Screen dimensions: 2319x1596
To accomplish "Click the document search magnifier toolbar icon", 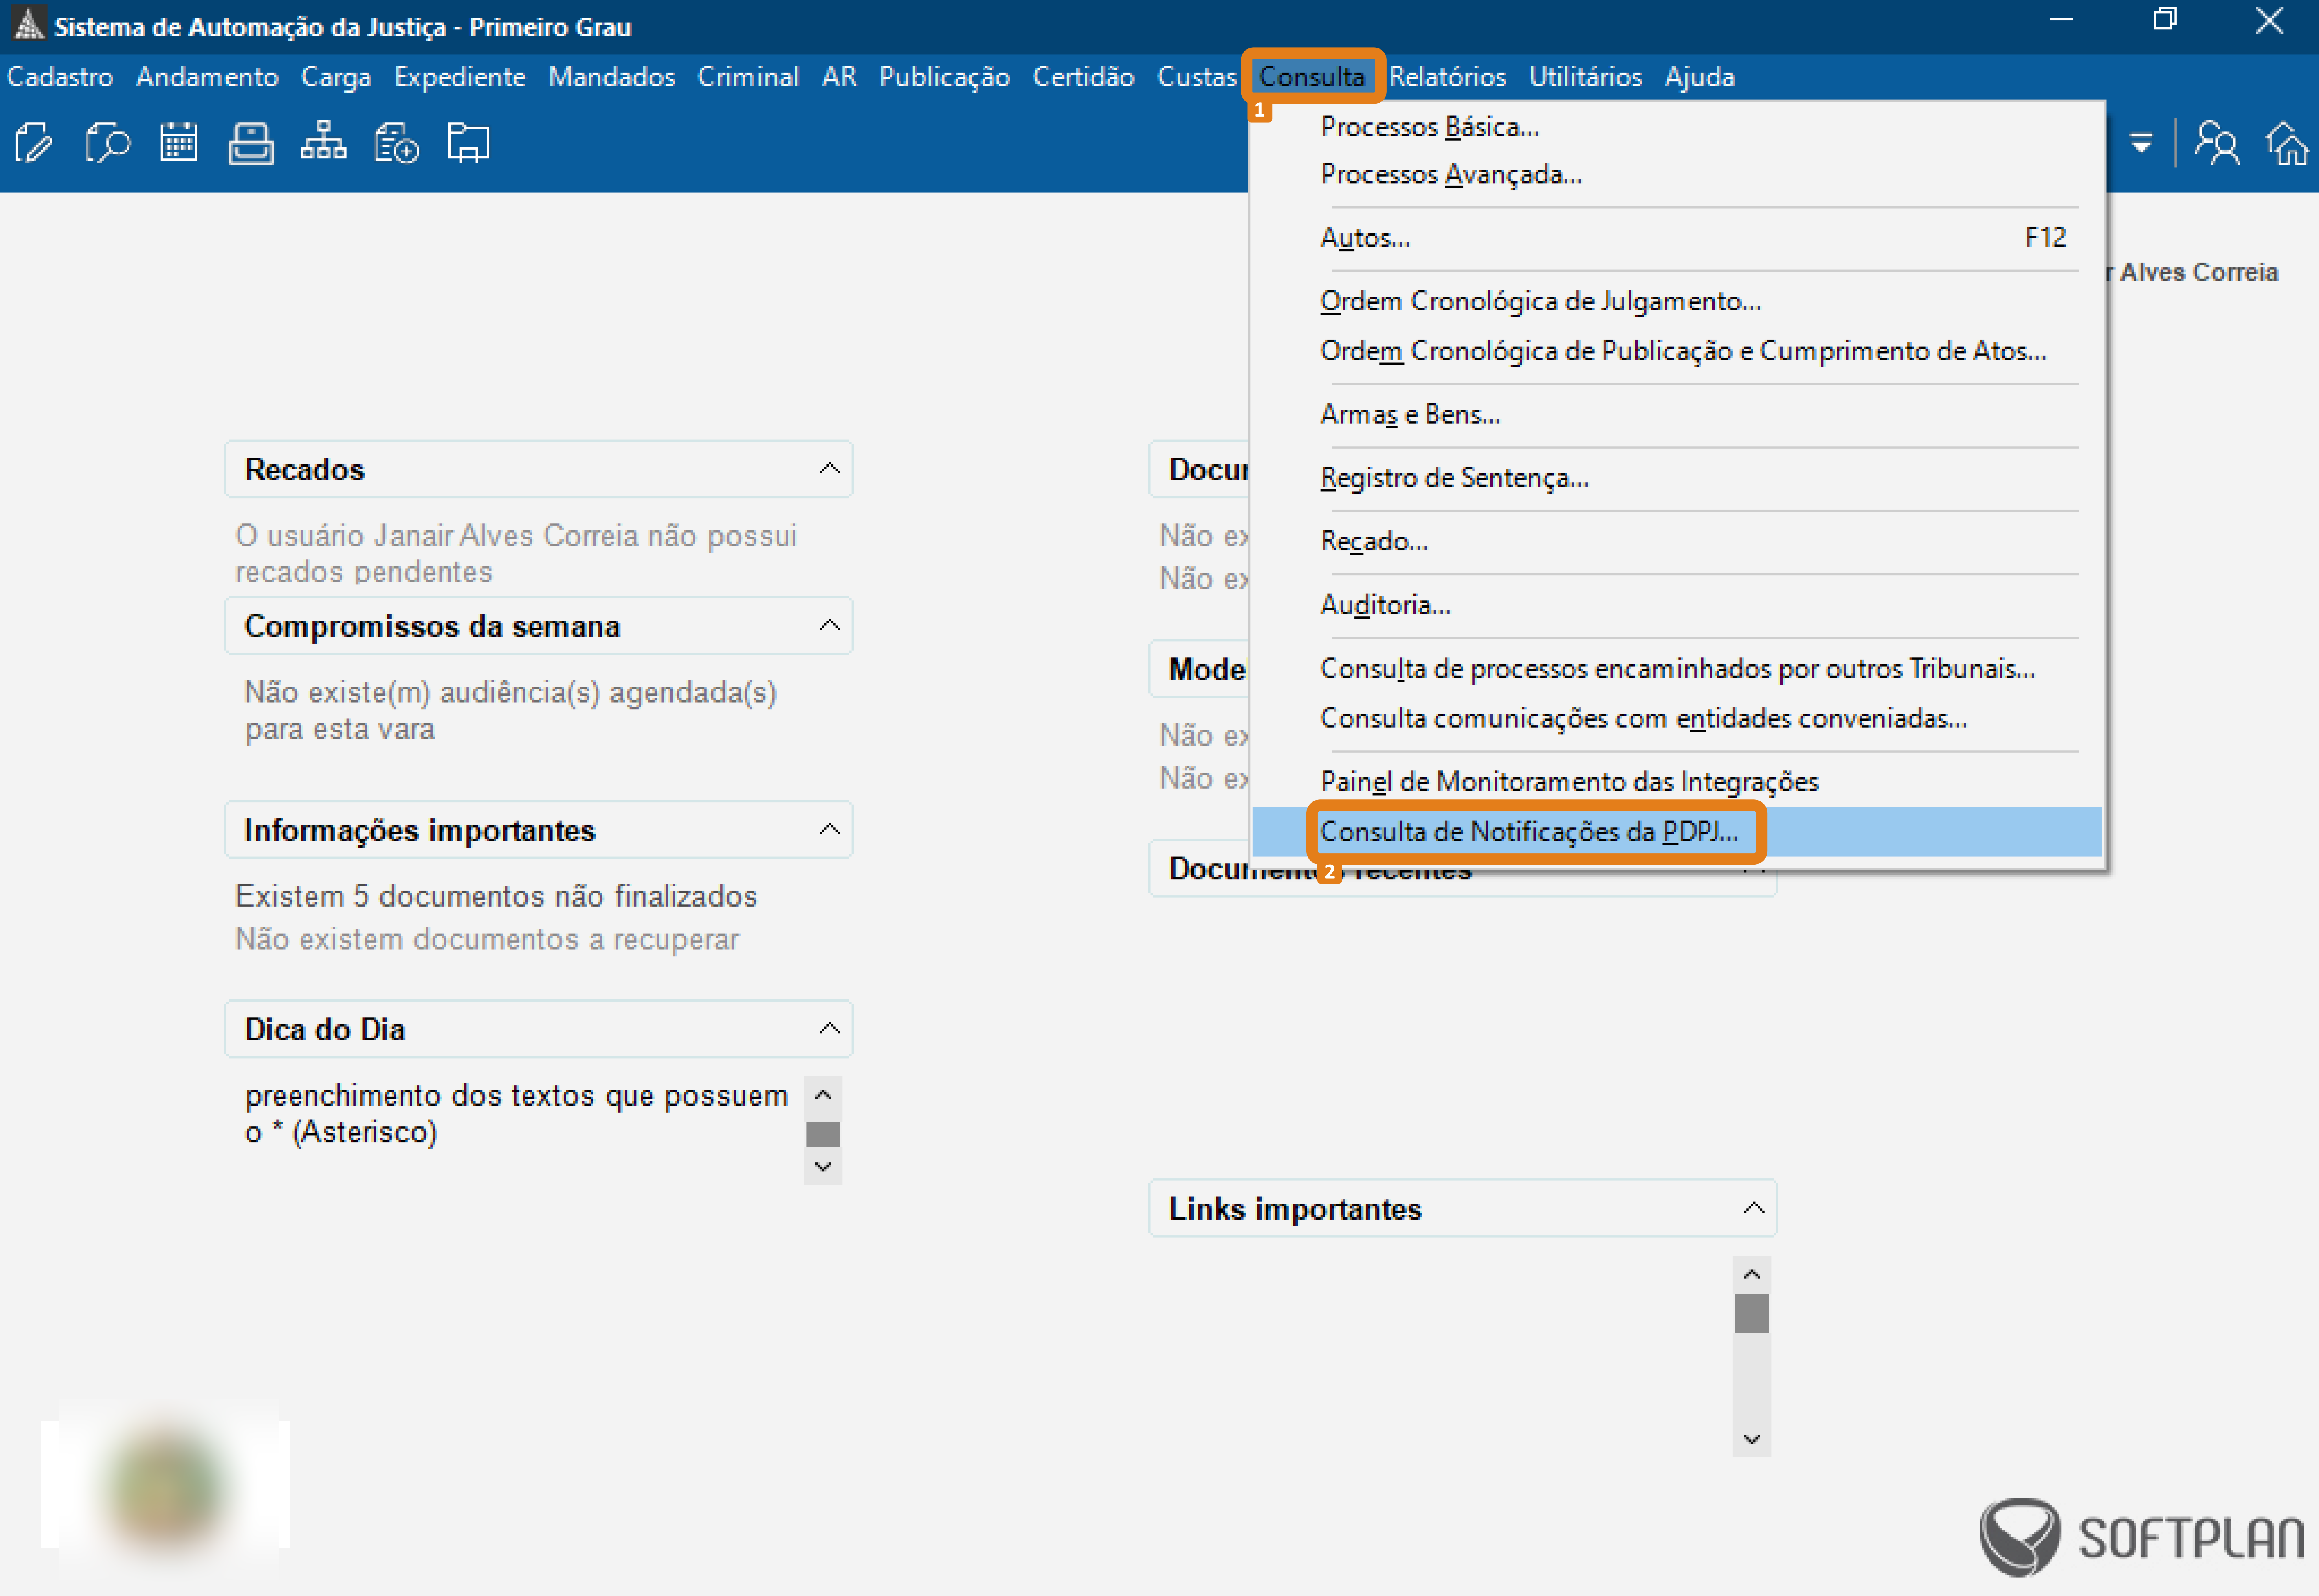I will [107, 144].
